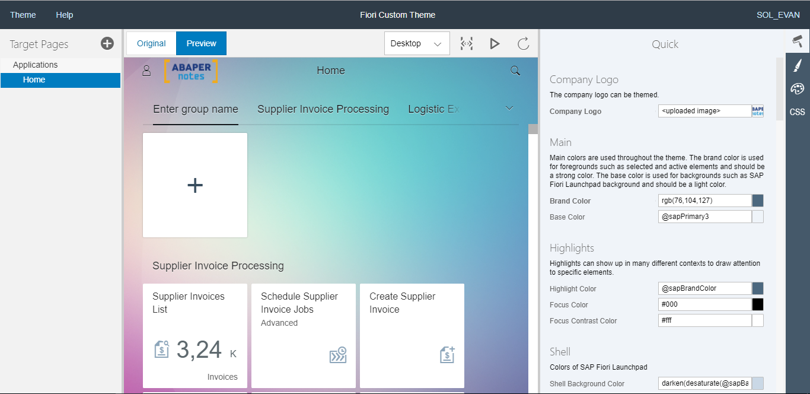
Task: Select Home under Applications target pages
Action: point(34,79)
